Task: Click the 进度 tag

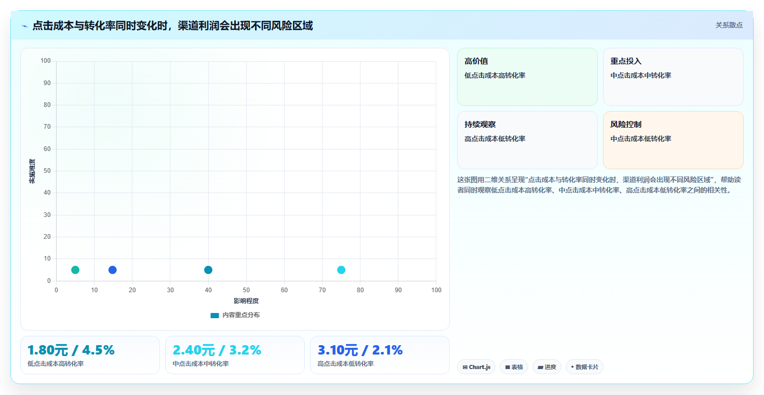Action: pyautogui.click(x=546, y=367)
